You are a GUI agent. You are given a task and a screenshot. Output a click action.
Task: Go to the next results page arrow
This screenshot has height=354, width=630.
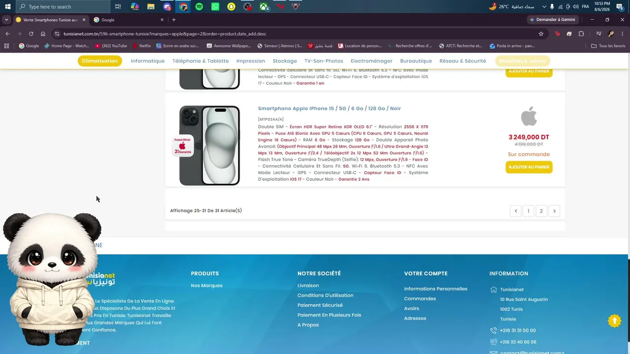pos(554,211)
